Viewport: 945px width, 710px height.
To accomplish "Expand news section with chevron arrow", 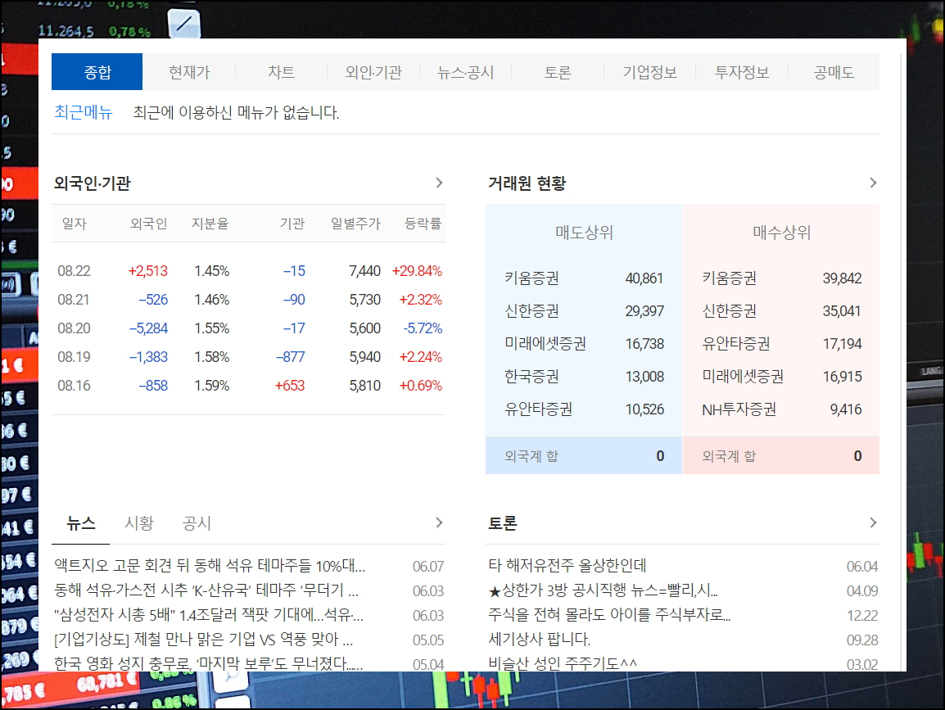I will pos(439,522).
